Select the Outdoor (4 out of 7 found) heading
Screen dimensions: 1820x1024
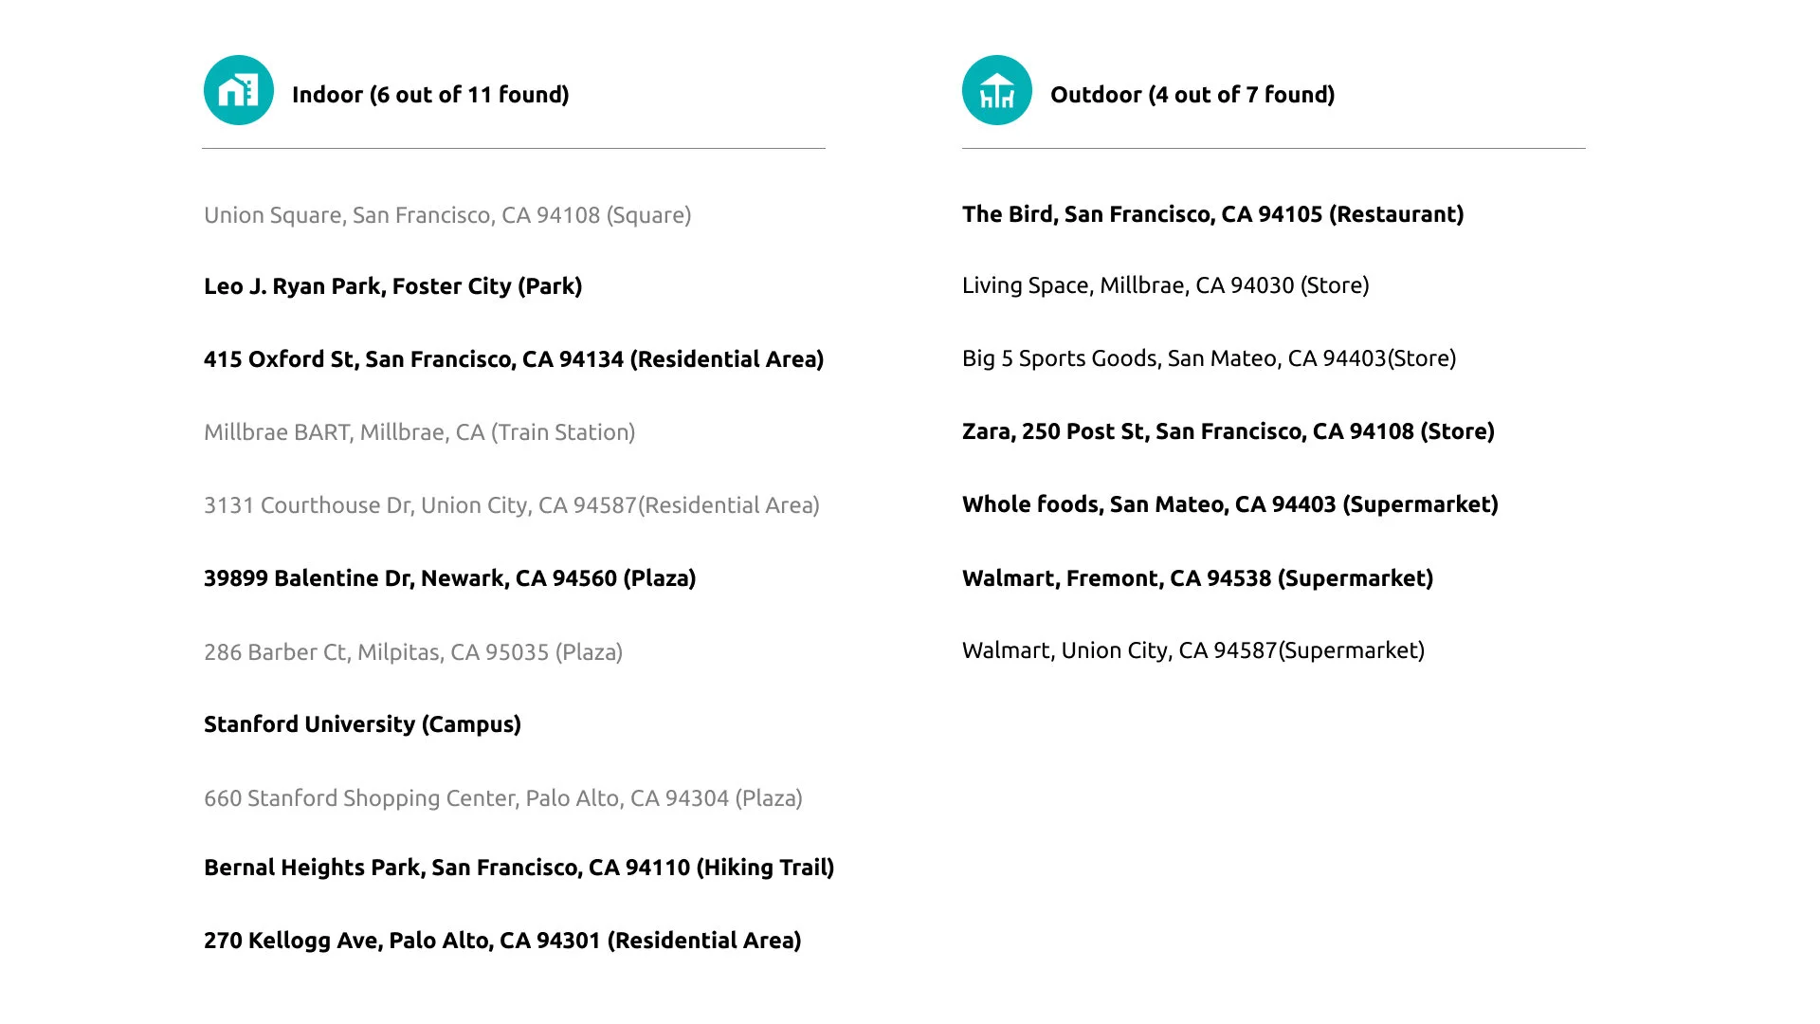click(1192, 95)
